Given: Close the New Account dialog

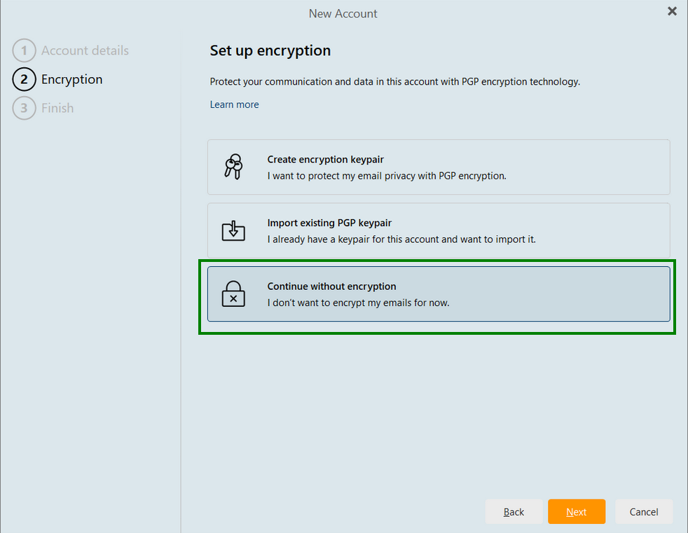Looking at the screenshot, I should pos(672,11).
